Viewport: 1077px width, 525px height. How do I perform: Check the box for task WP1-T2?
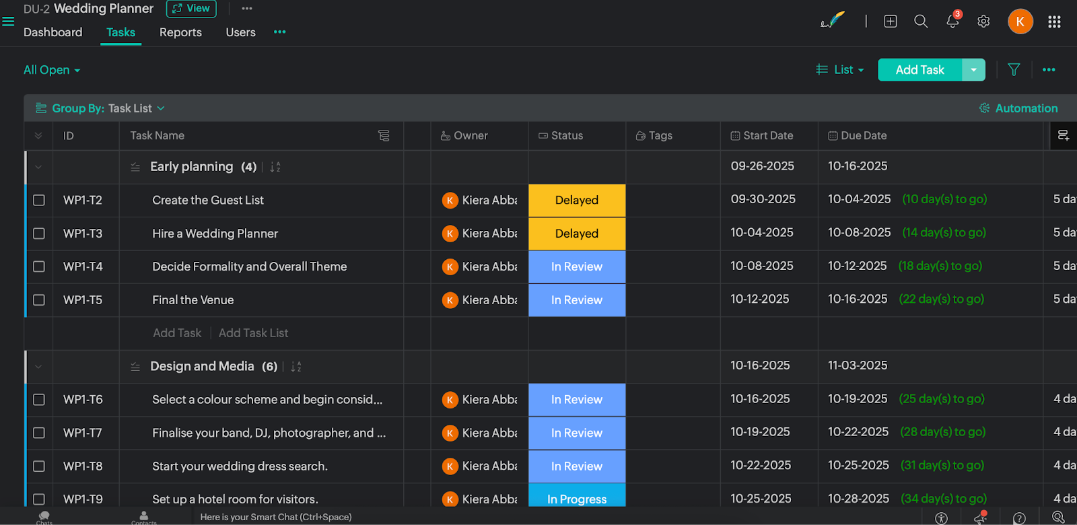click(39, 201)
